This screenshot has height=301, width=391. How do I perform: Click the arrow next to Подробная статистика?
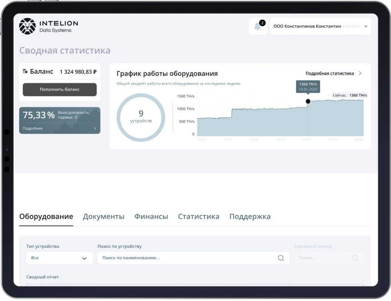click(x=360, y=73)
